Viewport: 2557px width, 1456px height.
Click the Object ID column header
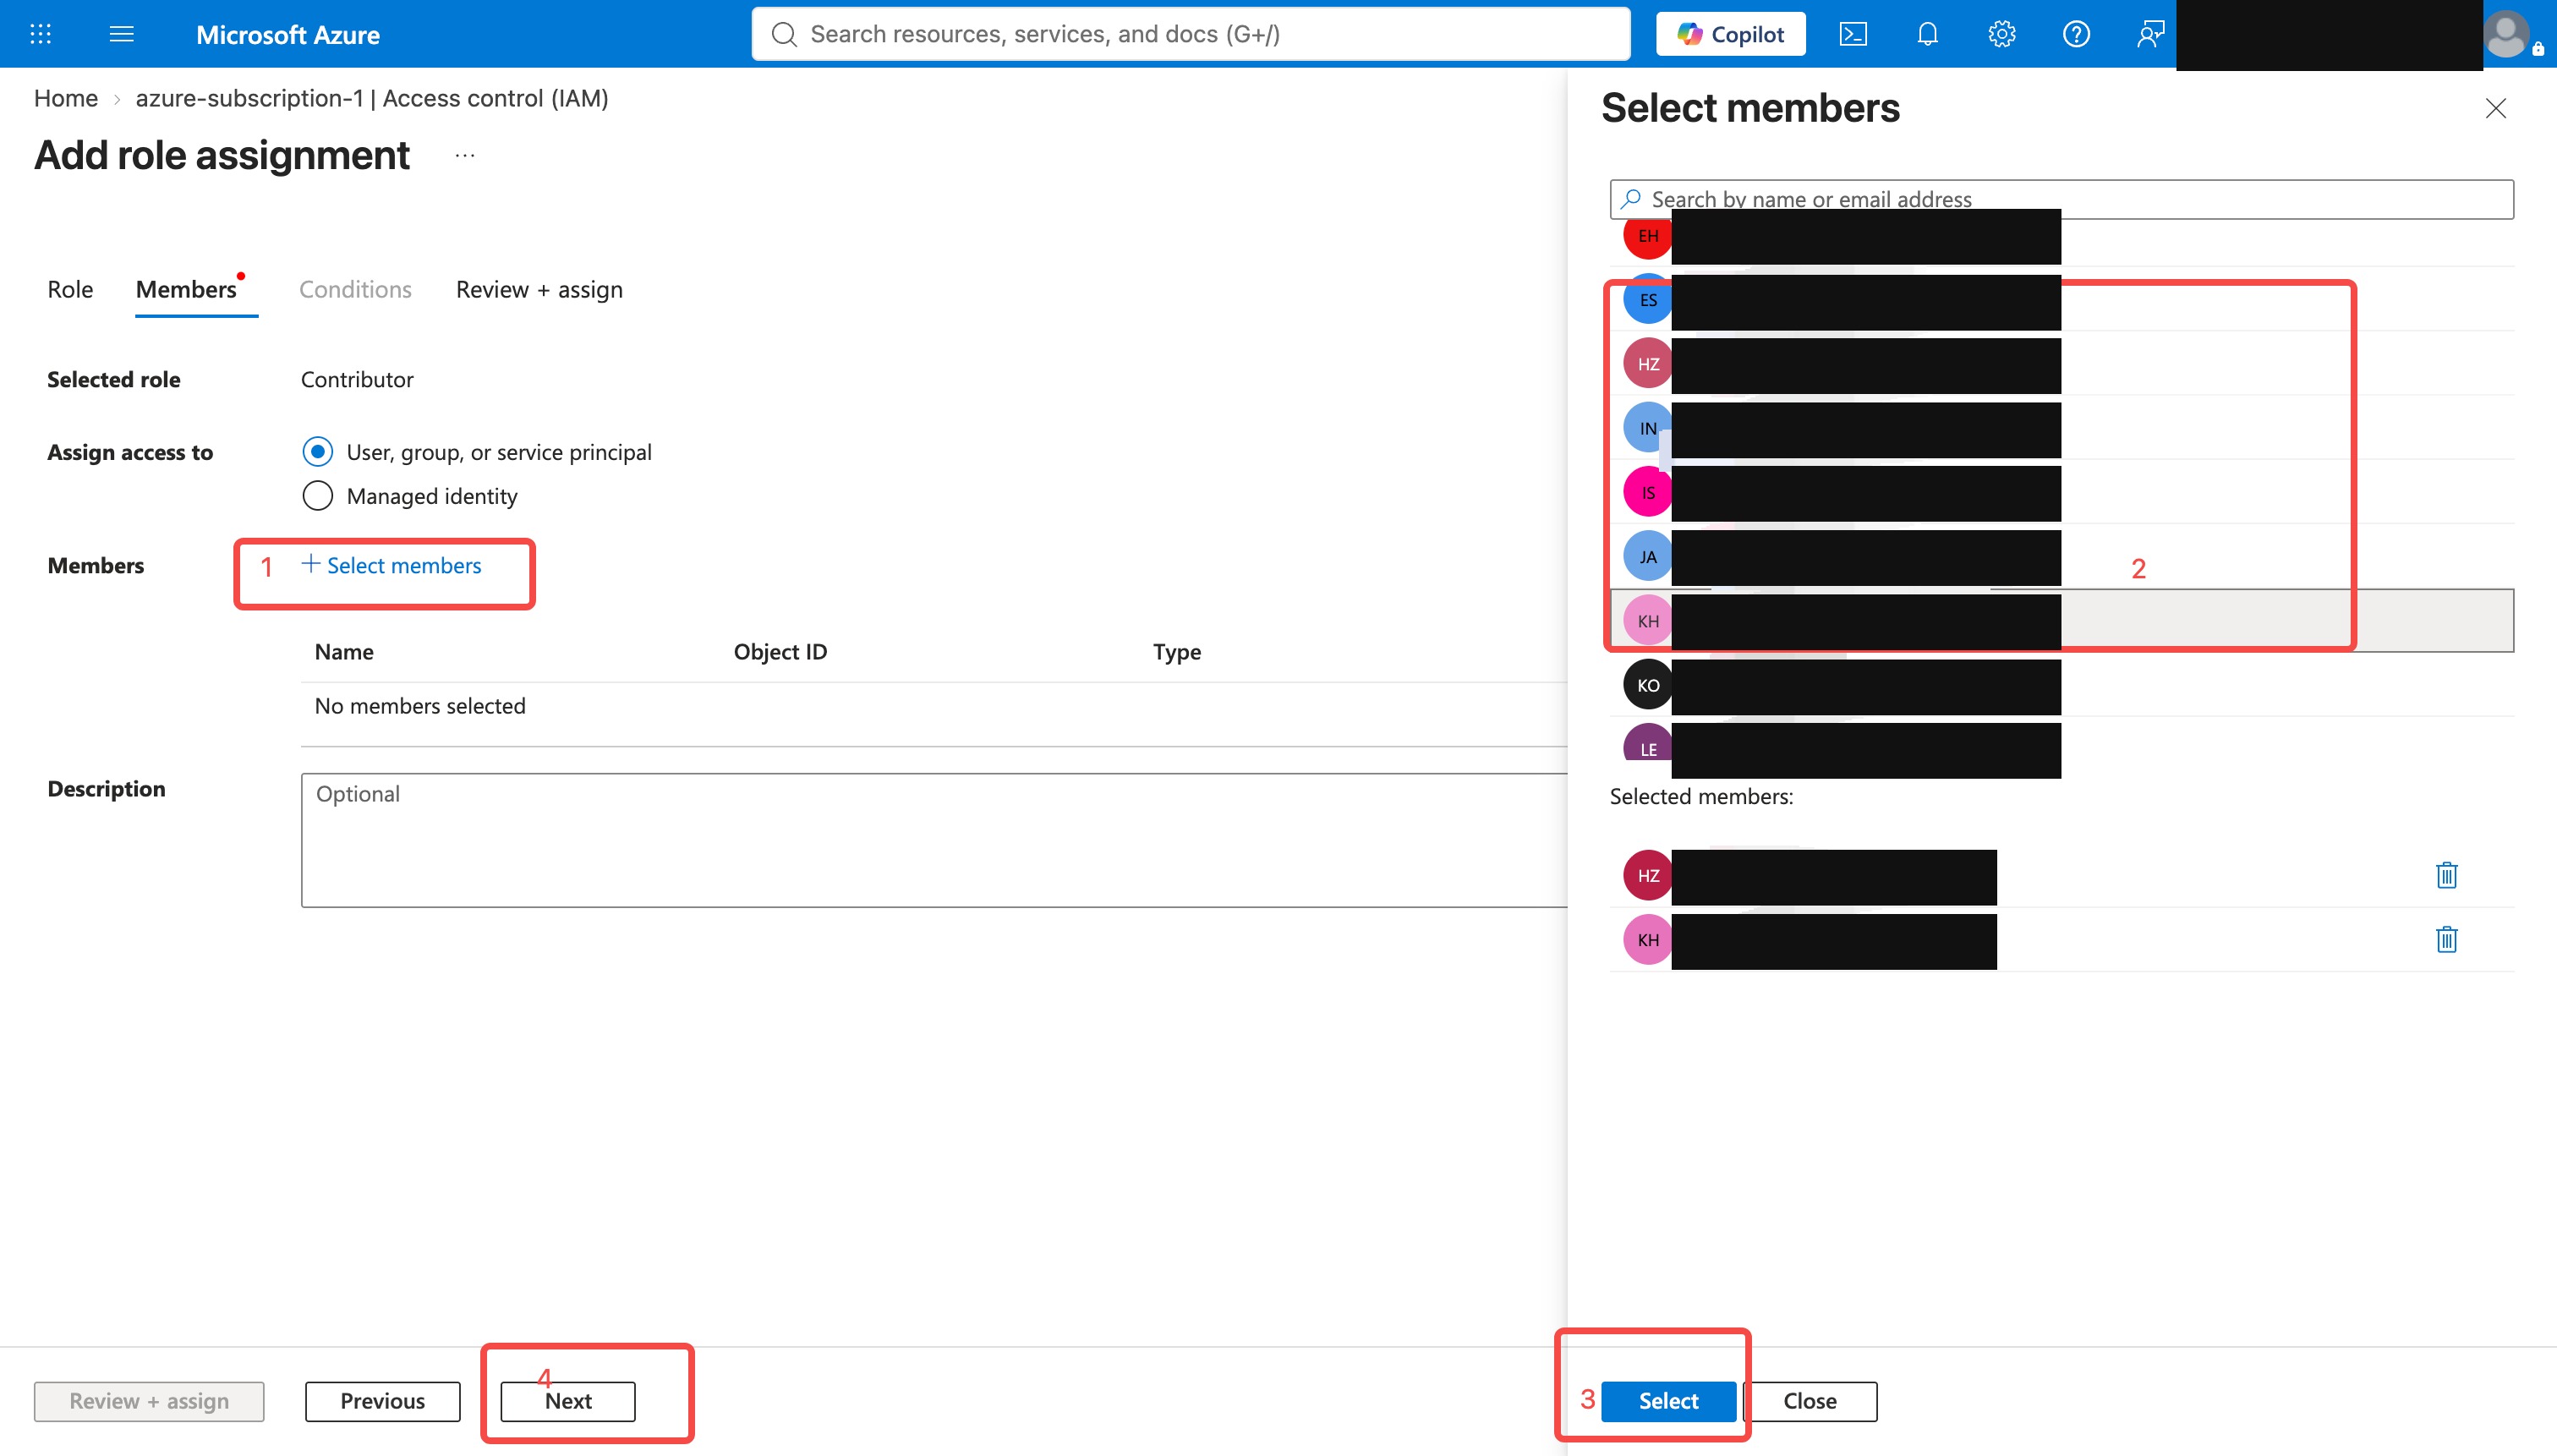pos(780,652)
